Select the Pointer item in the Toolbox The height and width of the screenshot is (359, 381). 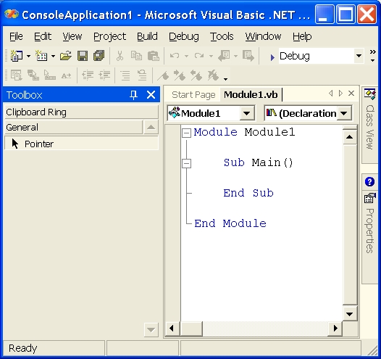coord(81,144)
